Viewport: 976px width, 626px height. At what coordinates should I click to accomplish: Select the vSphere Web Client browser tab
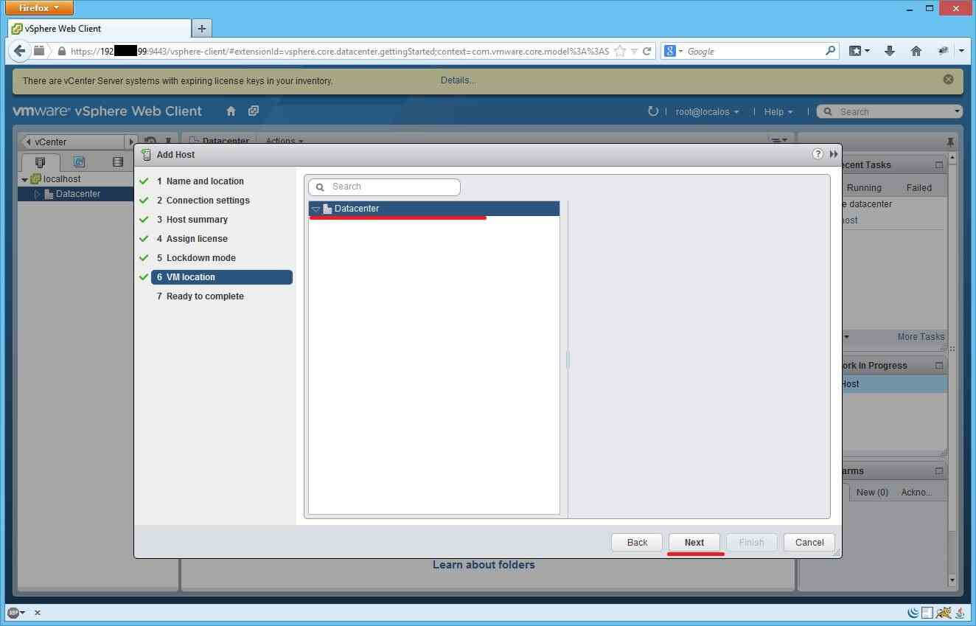click(x=99, y=29)
